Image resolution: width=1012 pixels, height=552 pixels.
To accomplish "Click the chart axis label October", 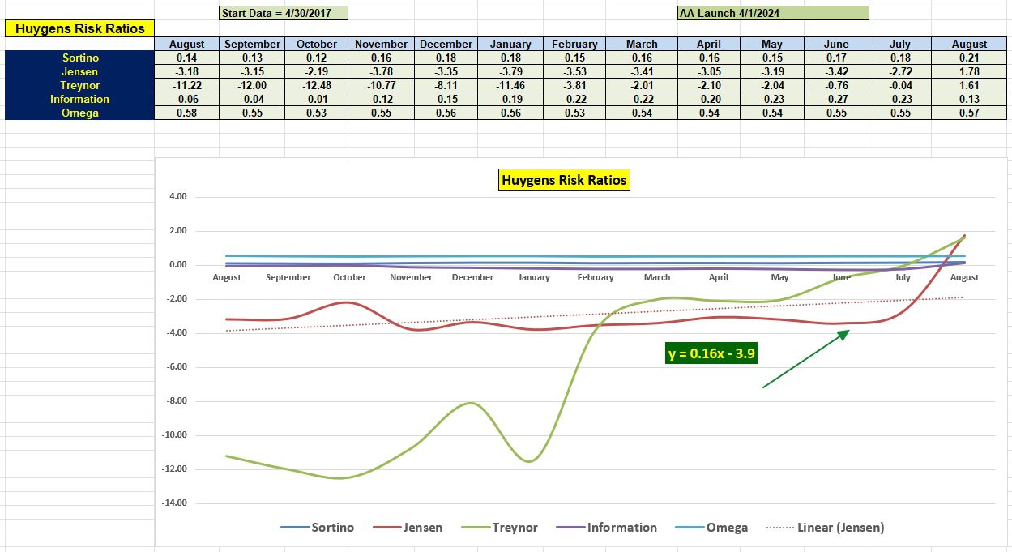I will pos(350,277).
